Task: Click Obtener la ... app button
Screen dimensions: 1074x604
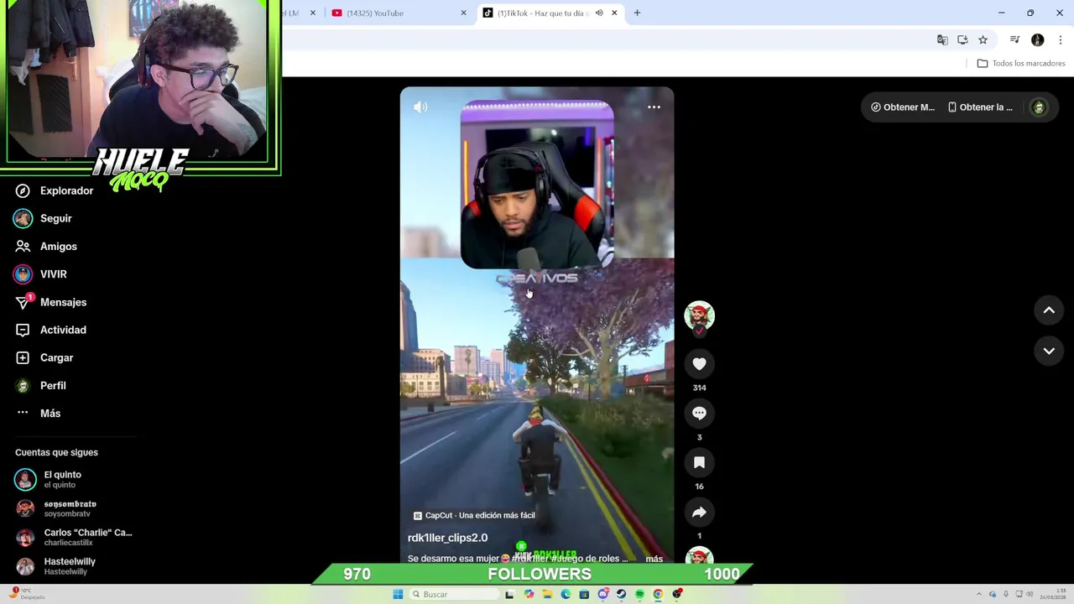Action: (x=980, y=107)
